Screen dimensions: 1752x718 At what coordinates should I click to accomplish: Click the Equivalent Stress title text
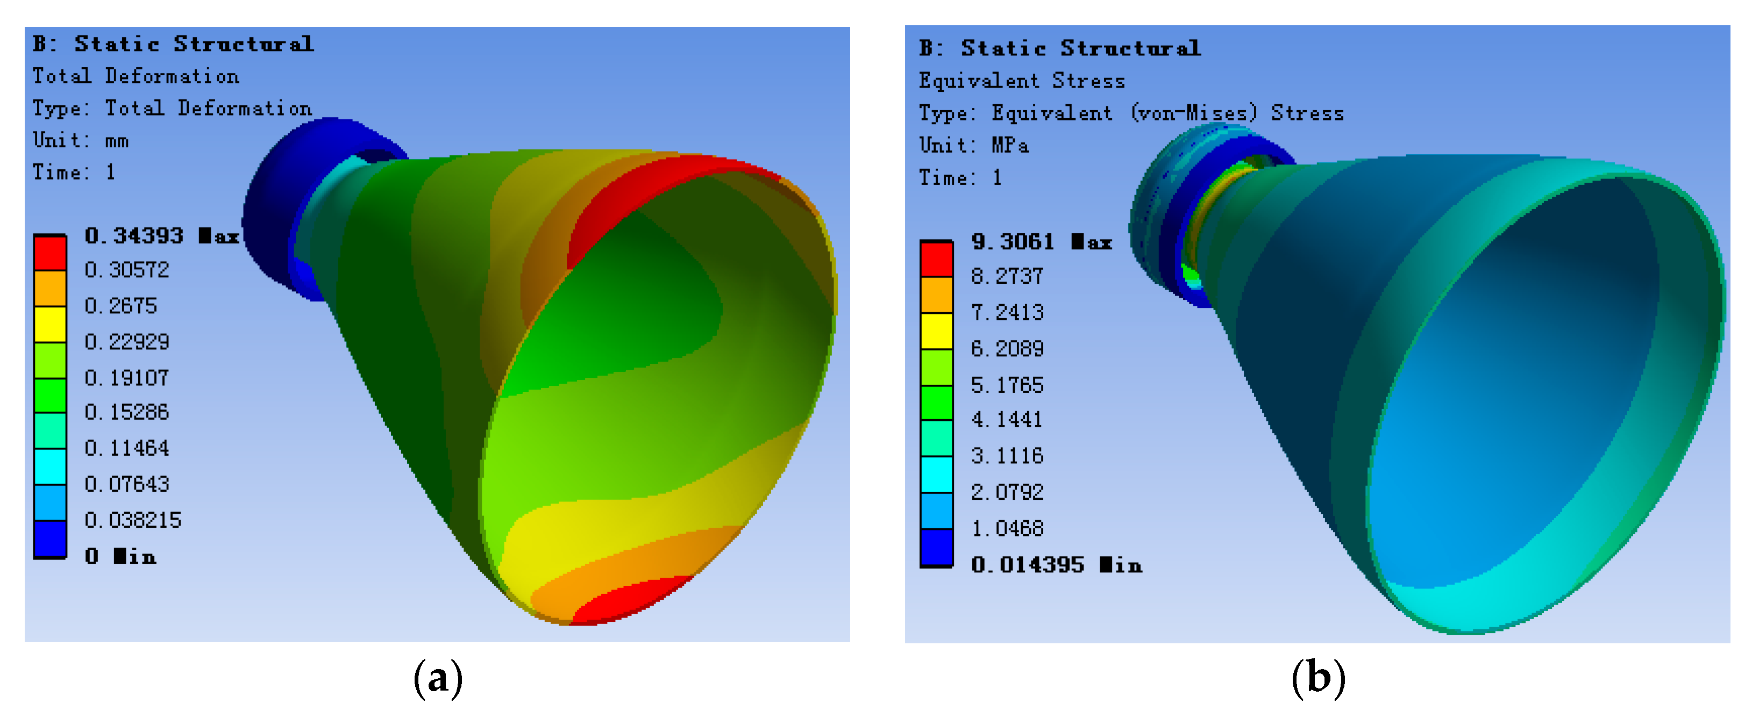(x=1022, y=81)
